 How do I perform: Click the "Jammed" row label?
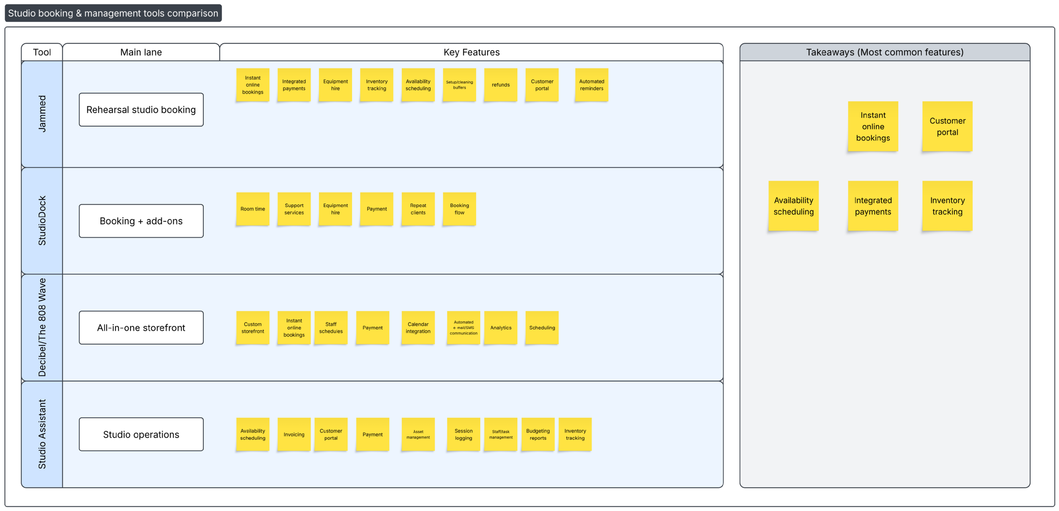(x=42, y=114)
